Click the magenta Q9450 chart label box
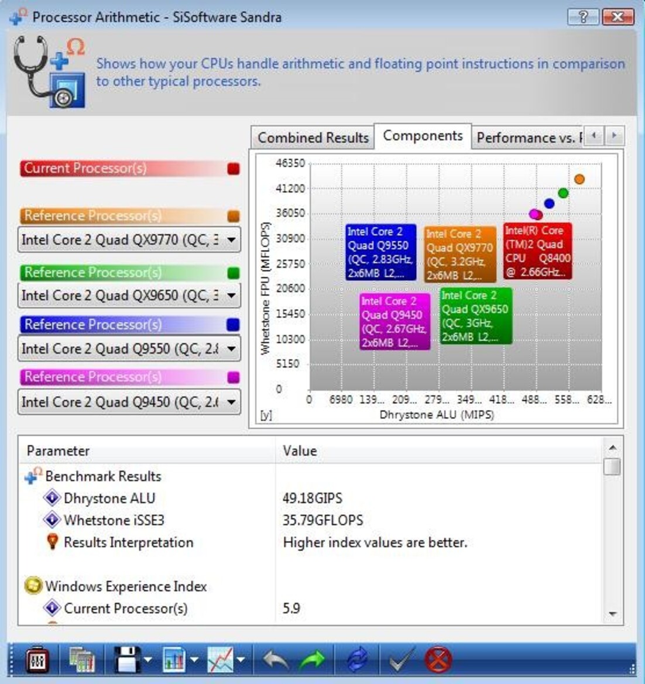The width and height of the screenshot is (645, 684). point(395,321)
